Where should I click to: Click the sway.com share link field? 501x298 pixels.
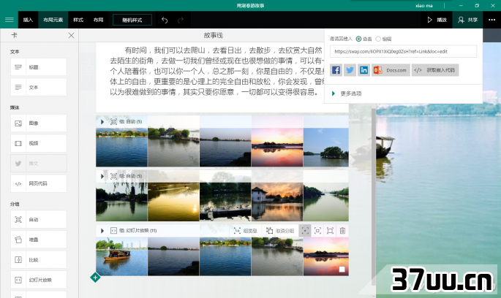pos(403,51)
